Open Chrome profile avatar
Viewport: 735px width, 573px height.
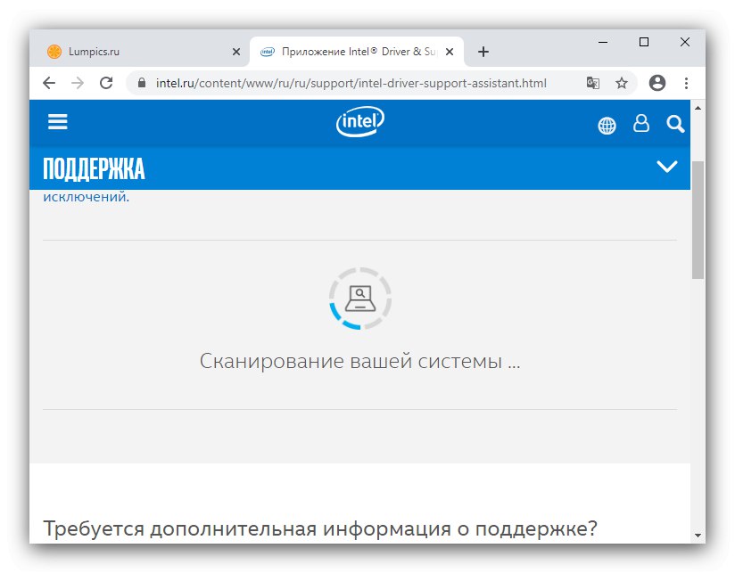(x=657, y=83)
